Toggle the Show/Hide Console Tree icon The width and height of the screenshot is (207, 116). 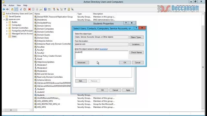(16, 9)
